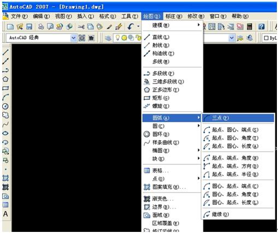Click the Plot printer icon
The width and height of the screenshot is (278, 233).
click(41, 27)
